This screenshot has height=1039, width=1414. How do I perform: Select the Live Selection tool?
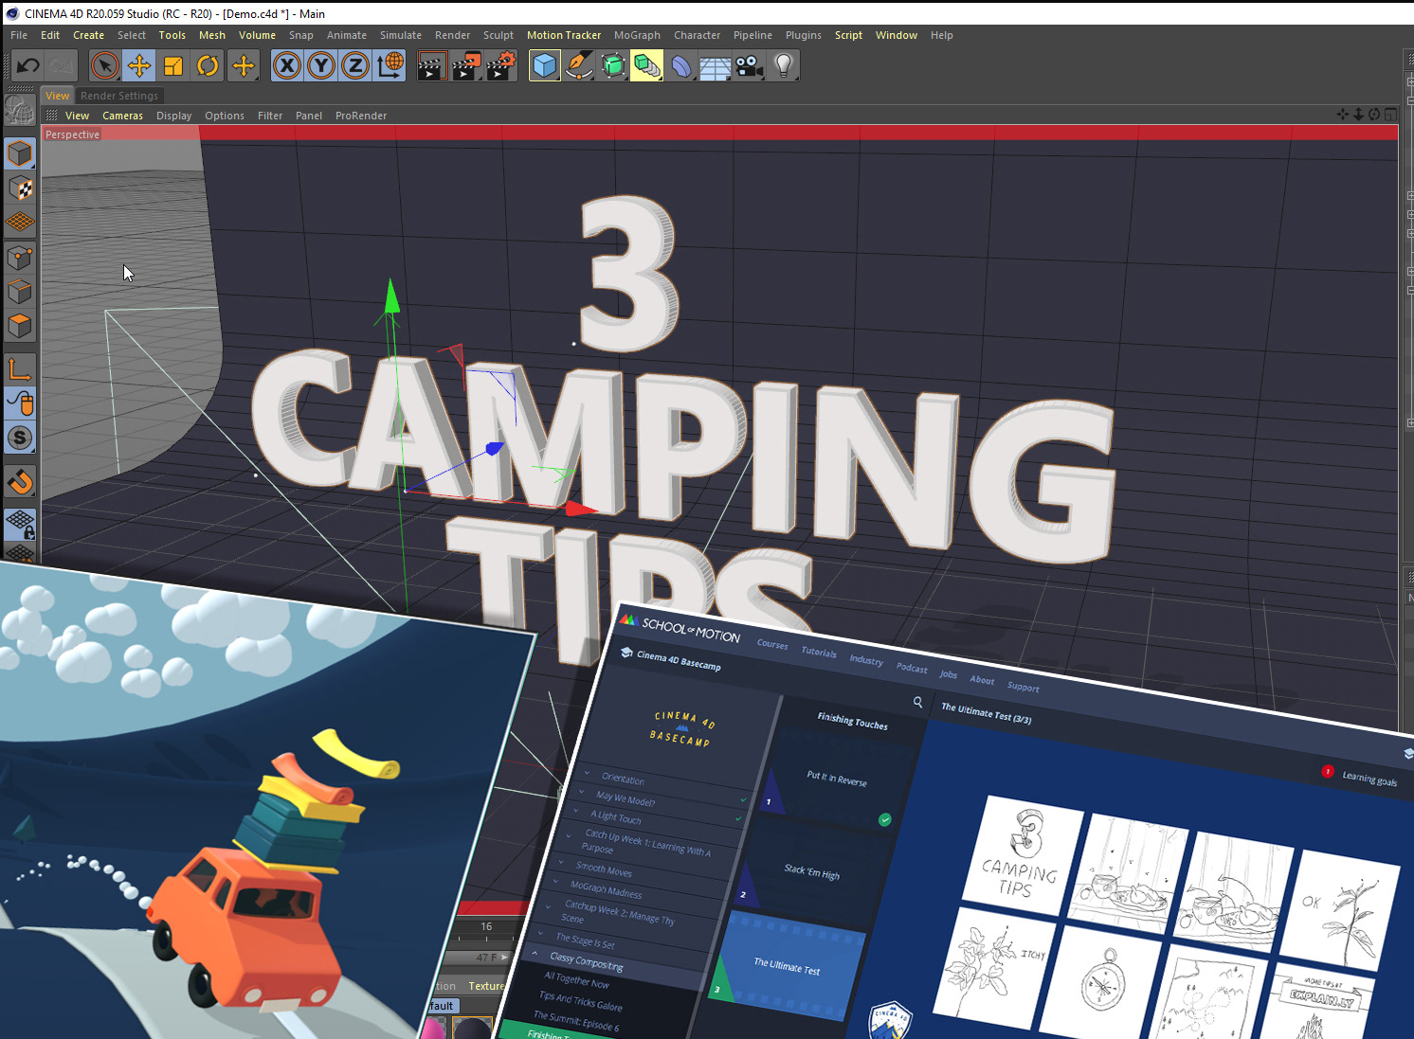pyautogui.click(x=105, y=65)
